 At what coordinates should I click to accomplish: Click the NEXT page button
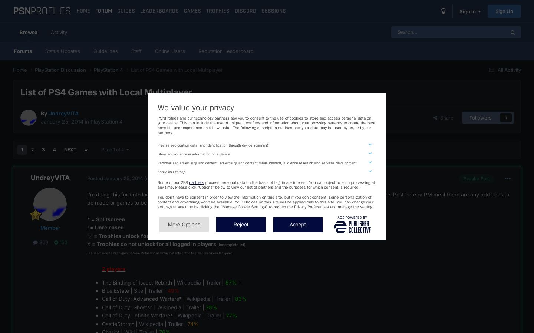pos(70,150)
